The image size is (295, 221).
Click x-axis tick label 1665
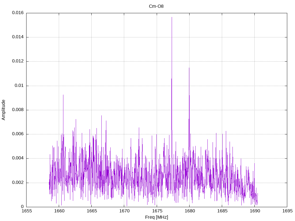92,211
